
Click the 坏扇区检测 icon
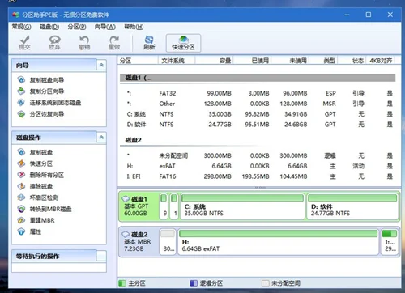click(x=21, y=197)
